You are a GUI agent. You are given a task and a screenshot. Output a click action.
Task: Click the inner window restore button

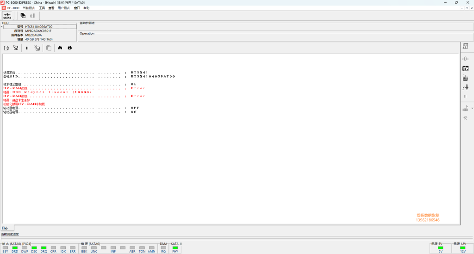pyautogui.click(x=467, y=8)
